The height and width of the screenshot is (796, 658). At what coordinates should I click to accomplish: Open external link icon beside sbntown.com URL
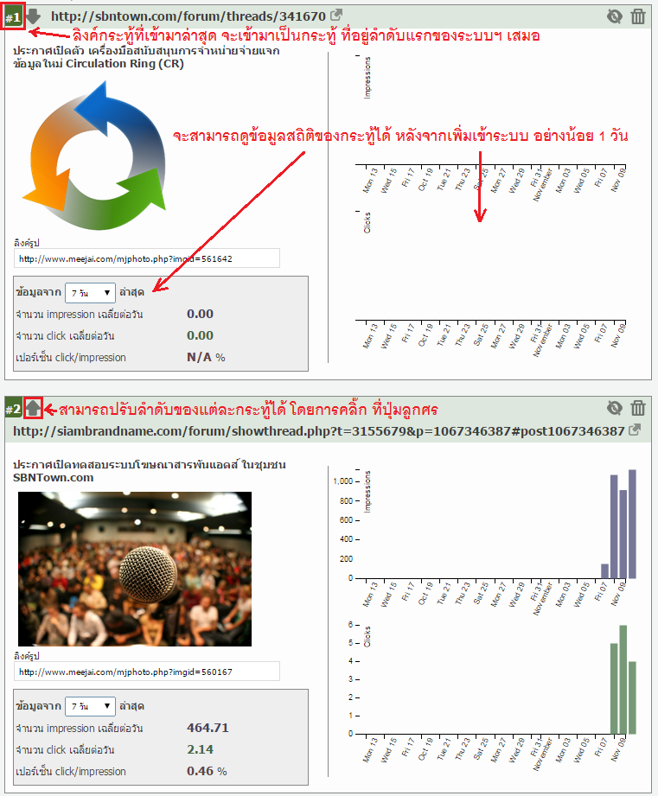tap(336, 15)
